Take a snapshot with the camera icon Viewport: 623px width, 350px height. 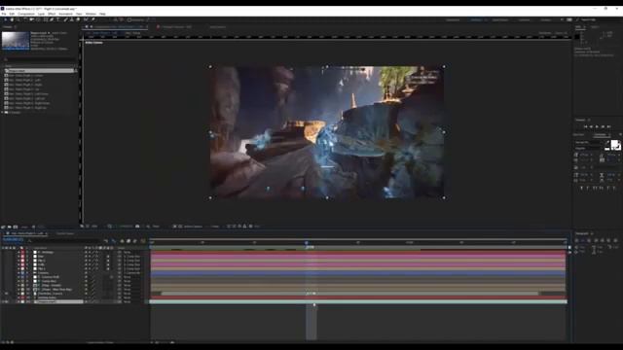(137, 227)
